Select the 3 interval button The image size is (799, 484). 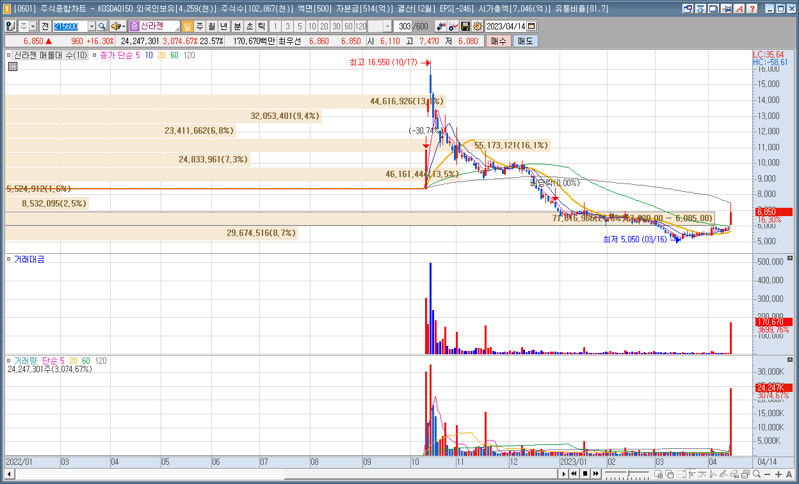click(287, 26)
